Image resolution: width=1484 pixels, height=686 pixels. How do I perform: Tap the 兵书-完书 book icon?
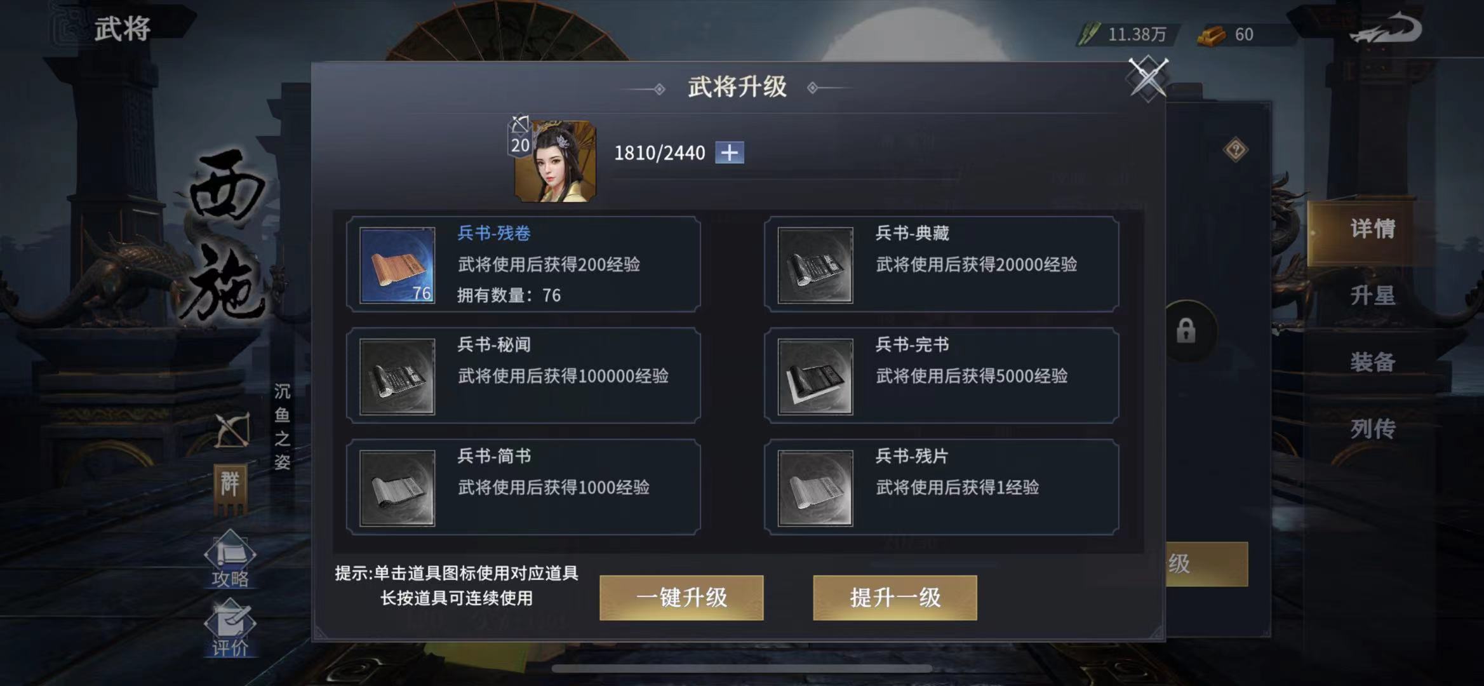(815, 377)
